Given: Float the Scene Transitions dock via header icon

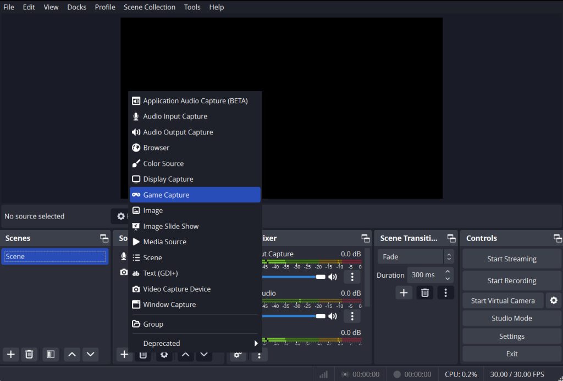Looking at the screenshot, I should coord(451,238).
